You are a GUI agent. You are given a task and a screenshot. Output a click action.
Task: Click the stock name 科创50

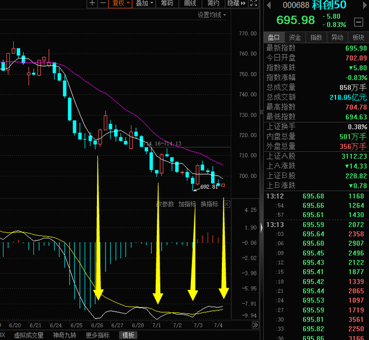(329, 5)
